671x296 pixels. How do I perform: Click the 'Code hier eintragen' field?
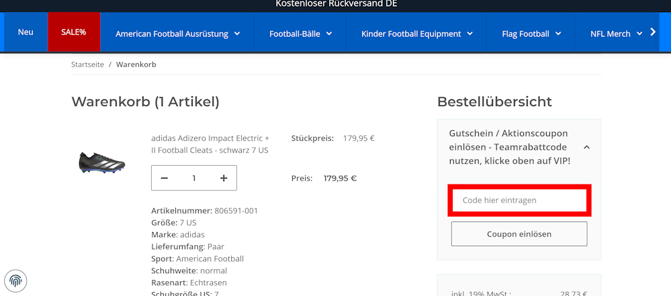(519, 200)
